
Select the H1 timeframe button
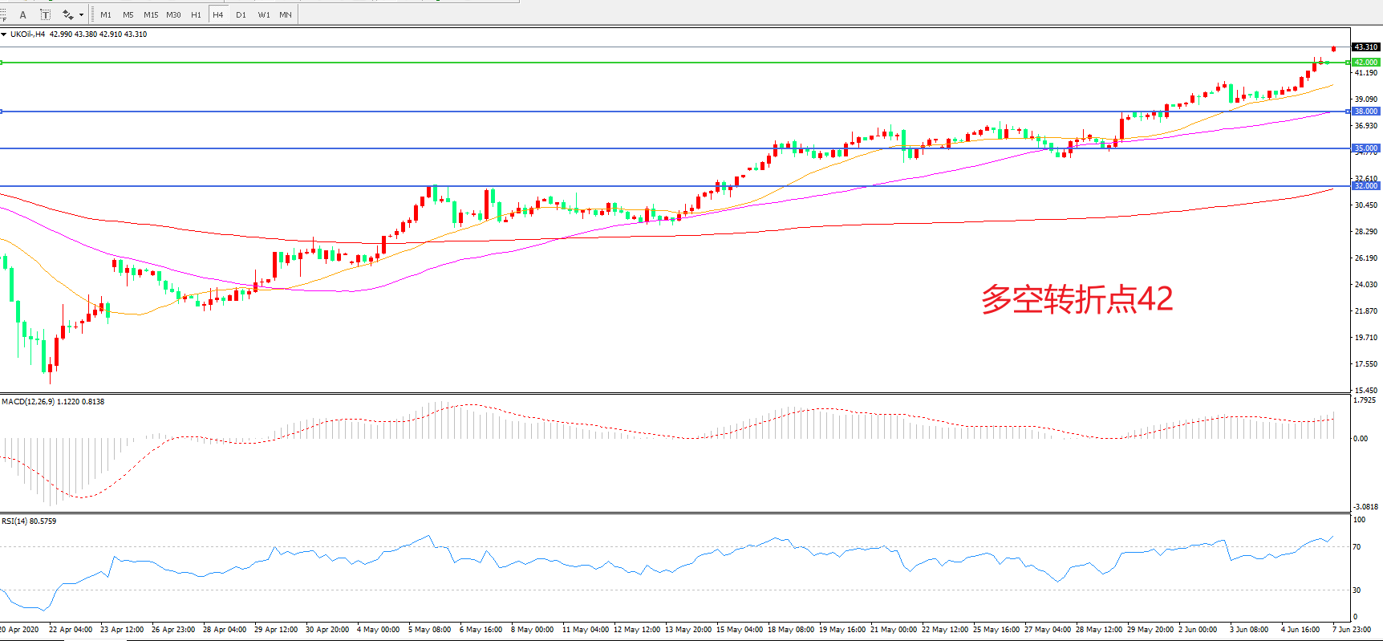196,14
